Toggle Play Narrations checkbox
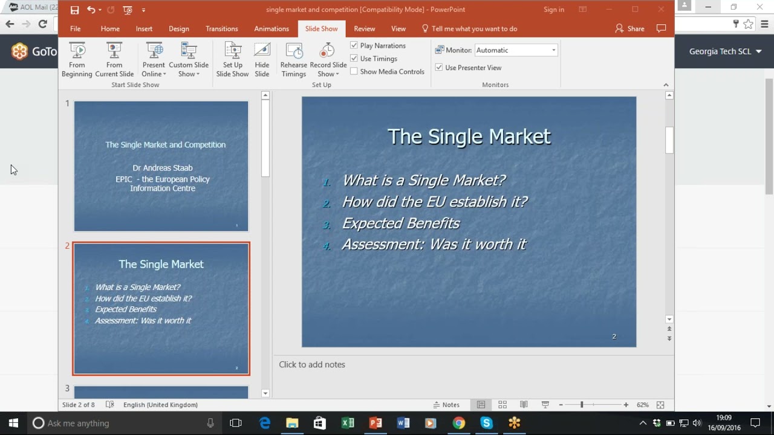The image size is (774, 435). 354,45
